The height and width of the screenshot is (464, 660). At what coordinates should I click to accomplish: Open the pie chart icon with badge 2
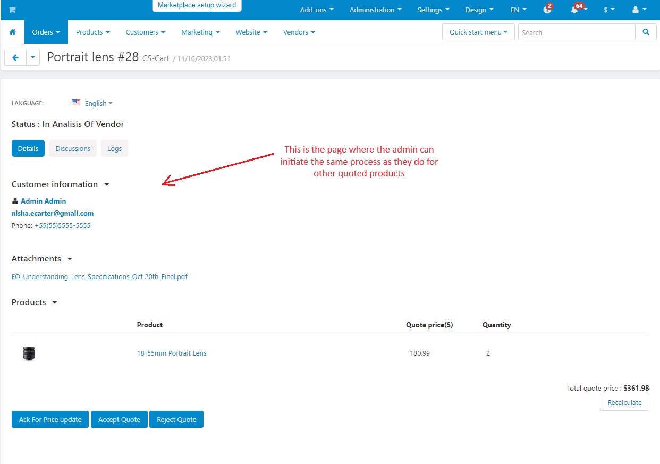coord(547,10)
